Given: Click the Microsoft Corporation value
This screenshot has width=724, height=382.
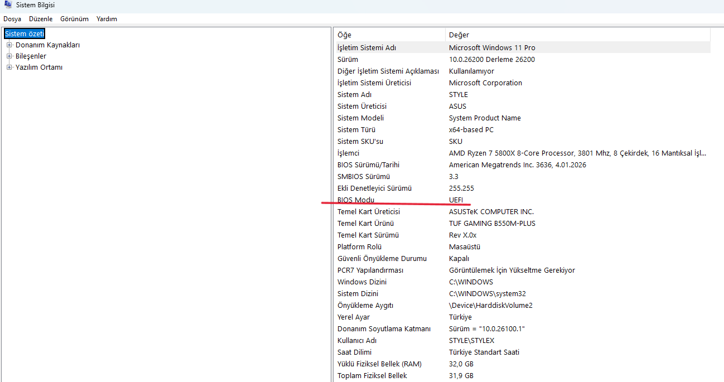Looking at the screenshot, I should point(485,83).
